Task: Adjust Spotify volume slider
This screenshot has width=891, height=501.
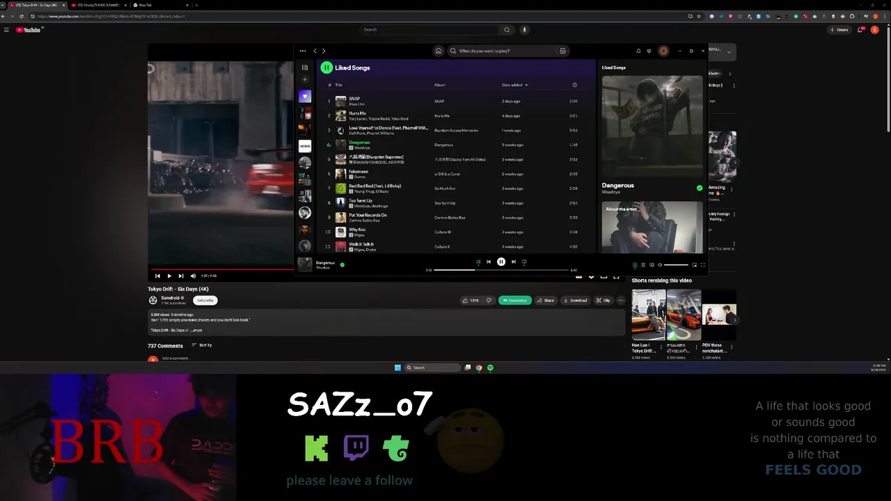Action: (676, 264)
